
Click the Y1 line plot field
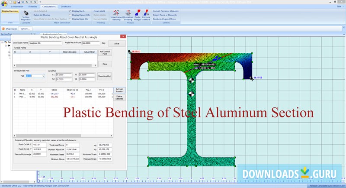87,75
